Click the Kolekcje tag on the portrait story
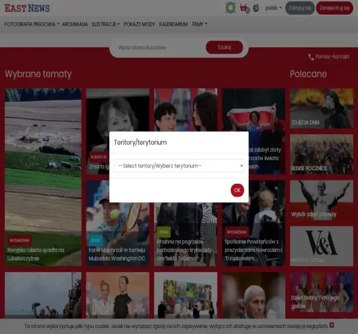This screenshot has width=358, height=334. (98, 157)
